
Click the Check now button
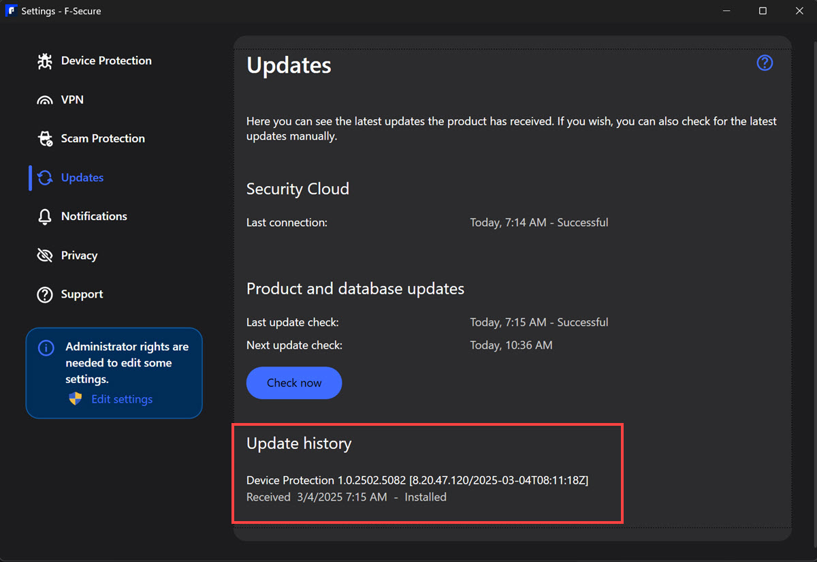point(294,383)
